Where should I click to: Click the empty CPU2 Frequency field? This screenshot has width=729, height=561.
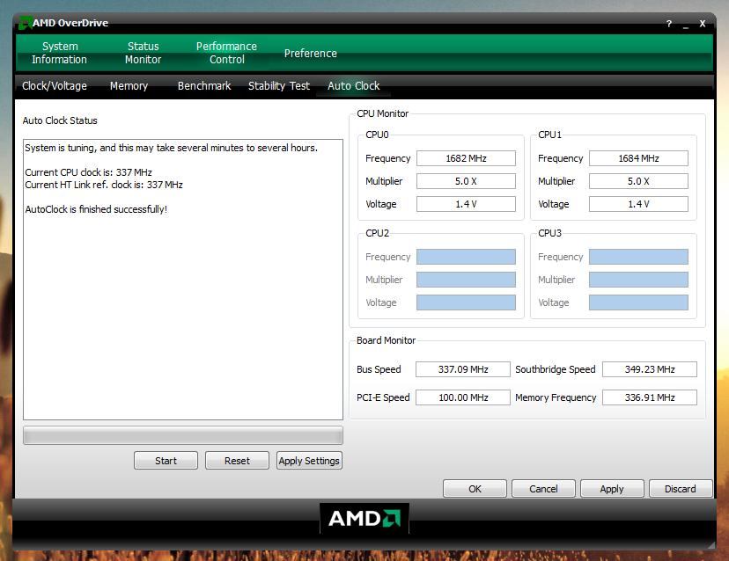[x=466, y=257]
